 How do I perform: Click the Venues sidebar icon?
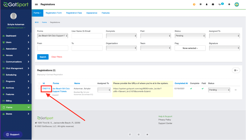(x=4, y=55)
